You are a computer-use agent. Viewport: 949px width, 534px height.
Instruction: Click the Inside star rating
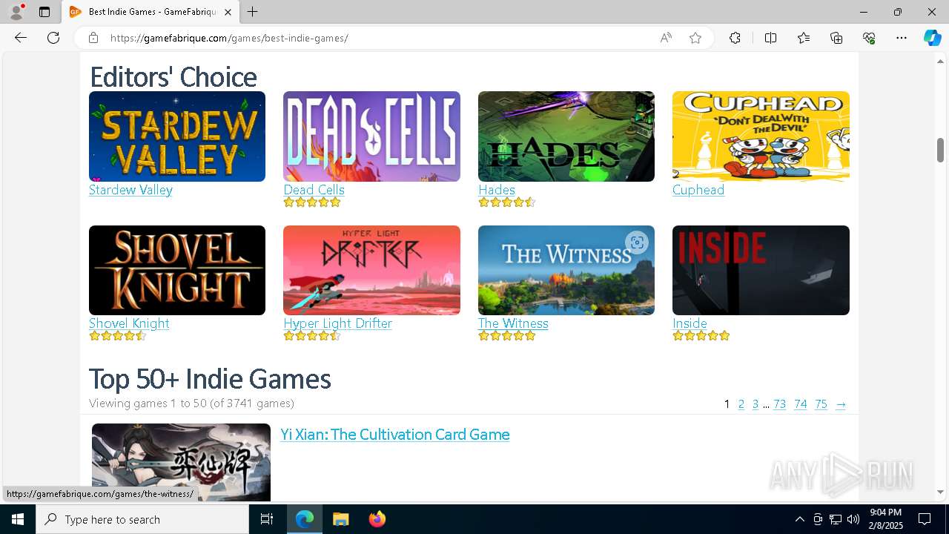click(701, 336)
